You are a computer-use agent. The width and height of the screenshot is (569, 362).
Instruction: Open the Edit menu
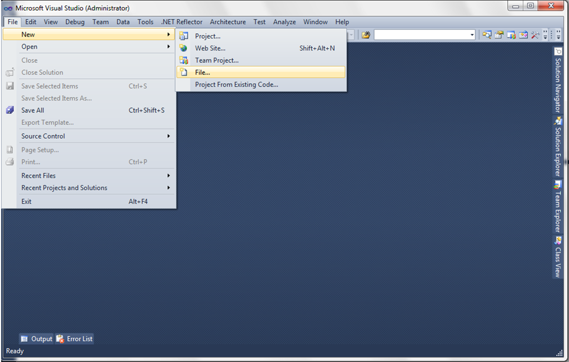[x=31, y=22]
